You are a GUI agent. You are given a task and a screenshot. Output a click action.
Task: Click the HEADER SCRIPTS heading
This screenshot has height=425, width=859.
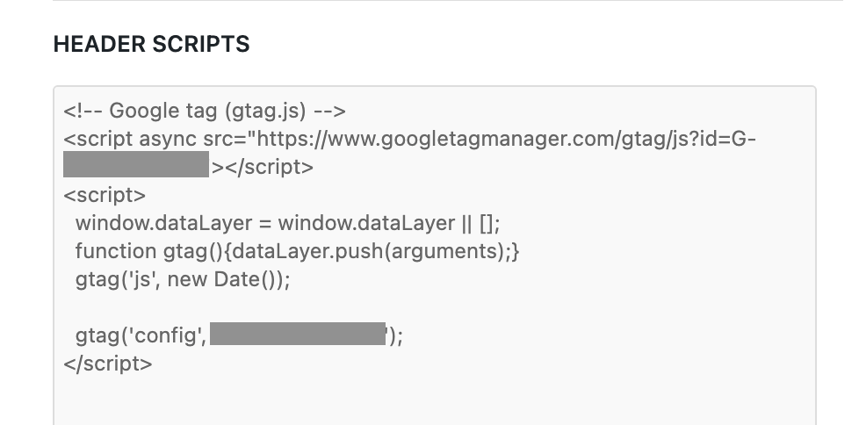(x=151, y=45)
